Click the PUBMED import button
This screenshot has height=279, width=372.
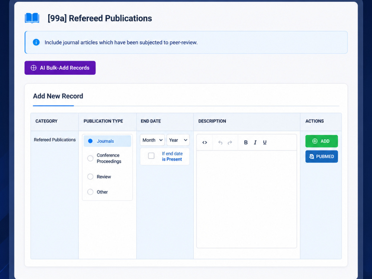pyautogui.click(x=321, y=157)
